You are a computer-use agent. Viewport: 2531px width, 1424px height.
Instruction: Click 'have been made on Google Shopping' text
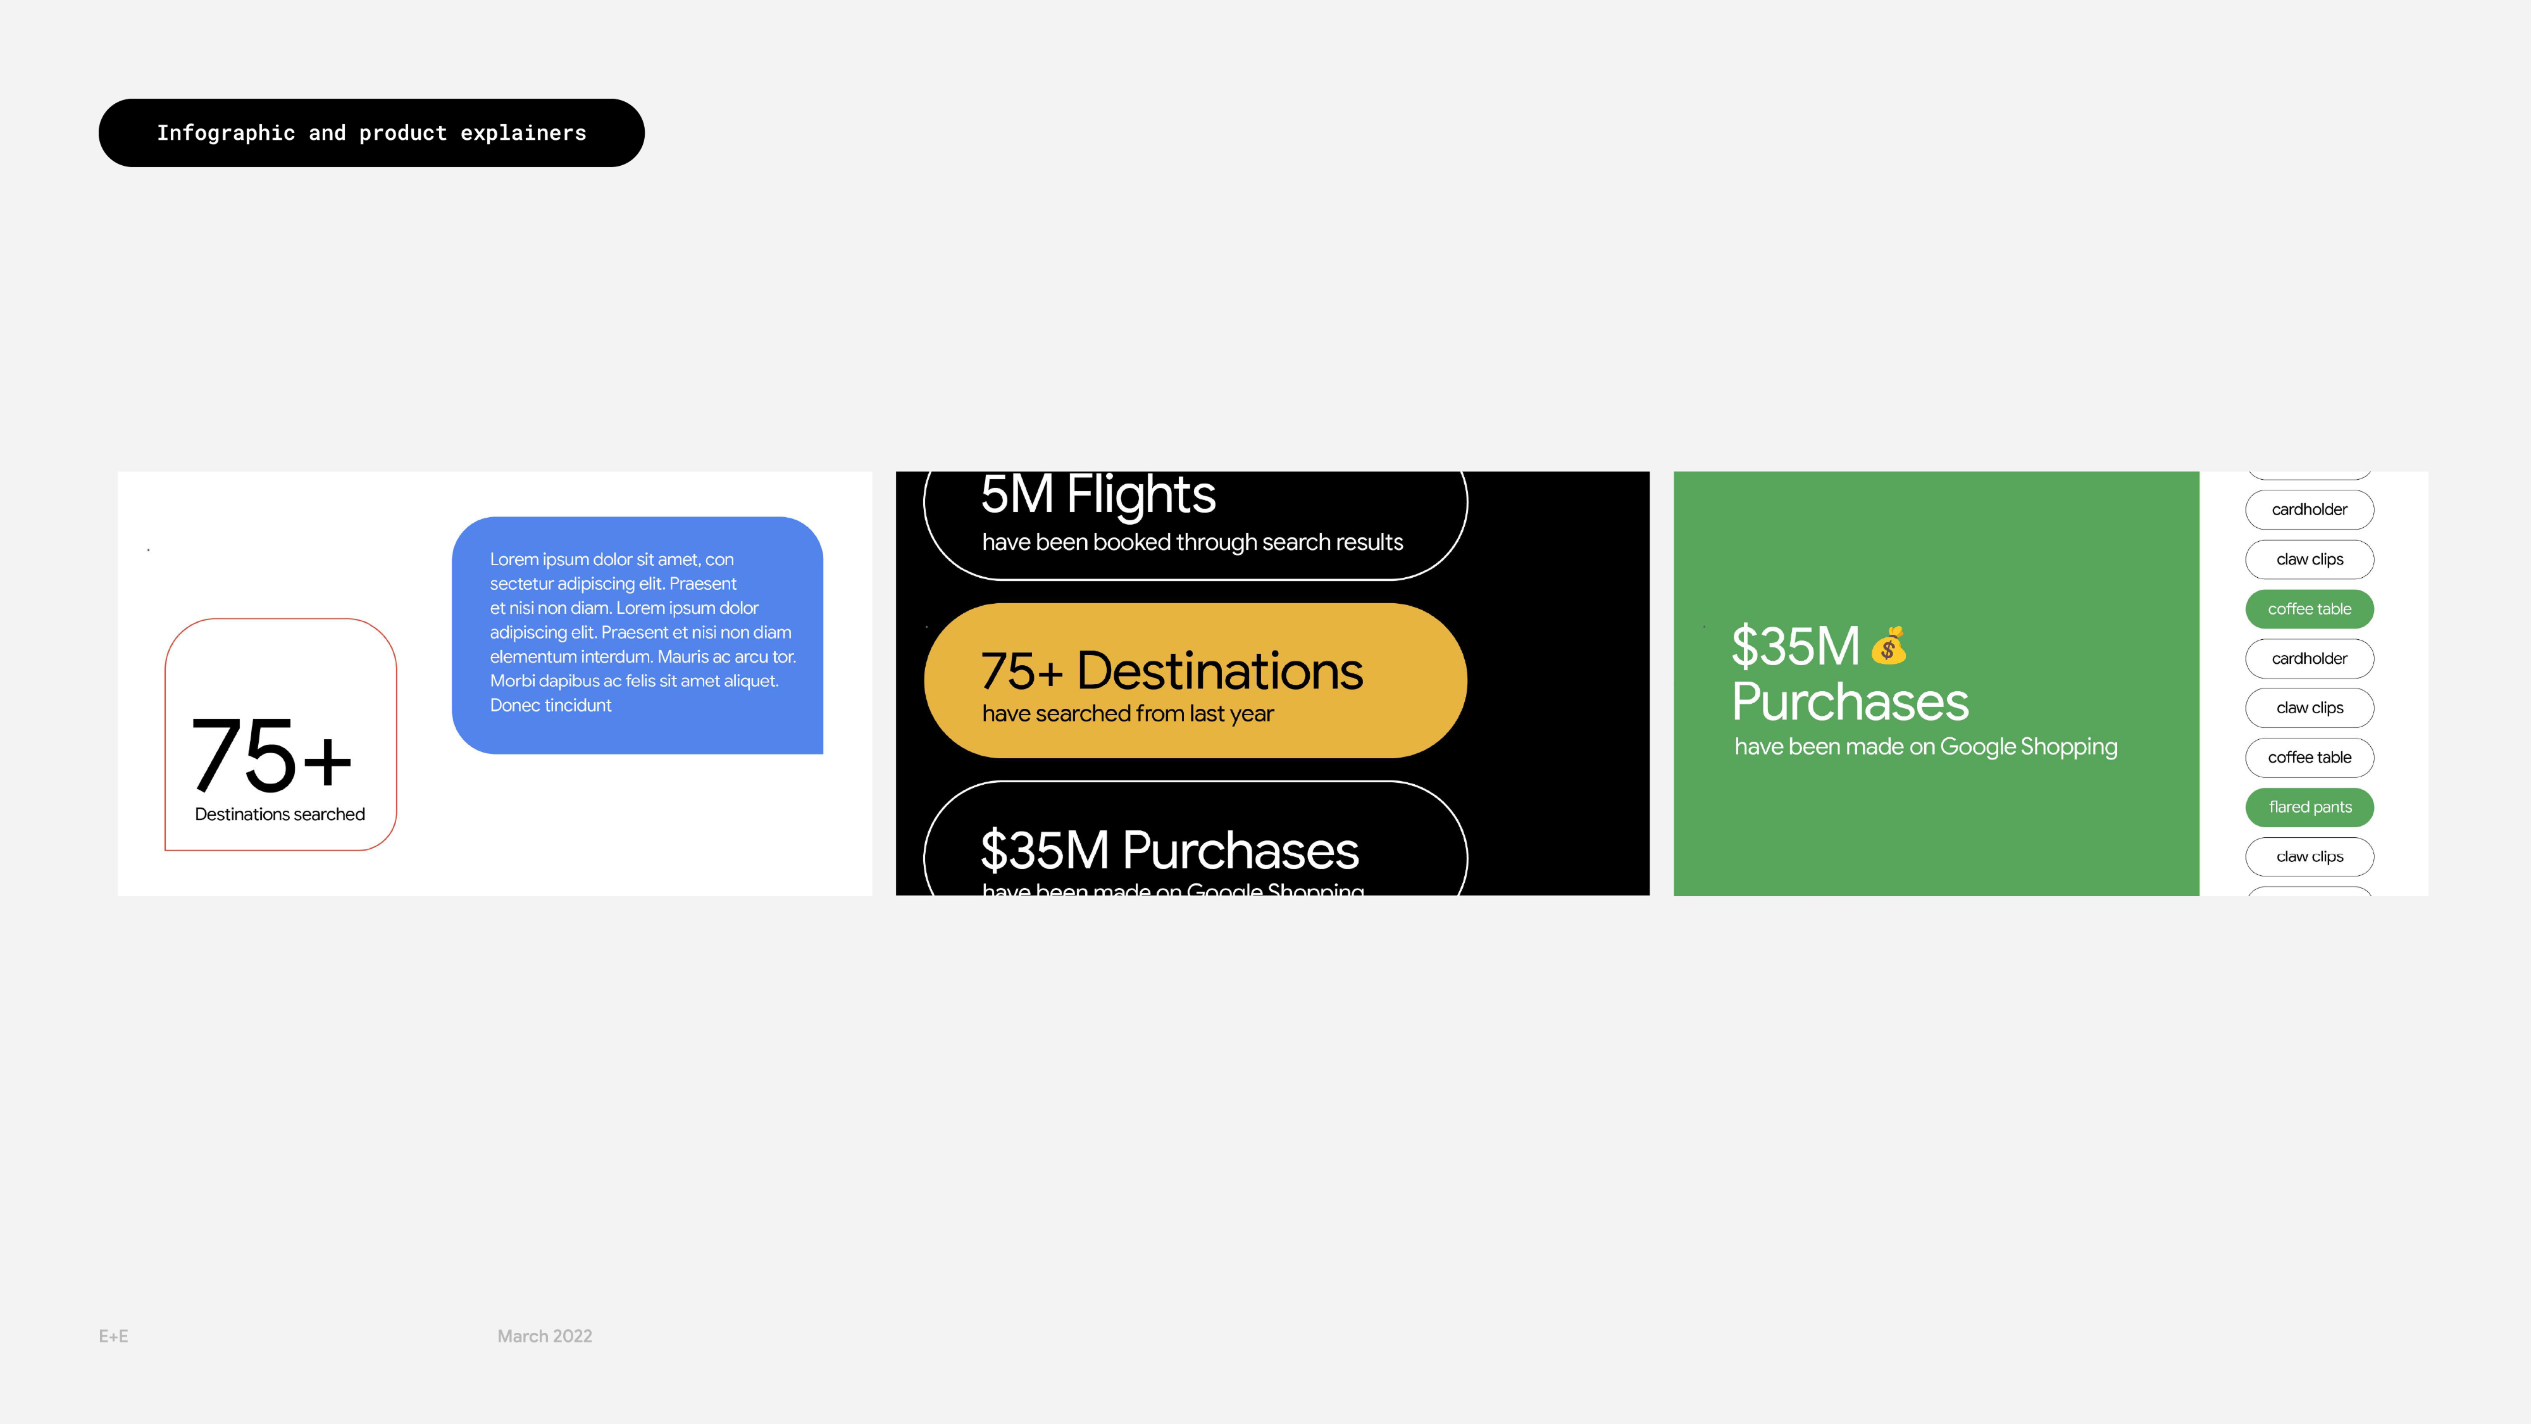1925,747
